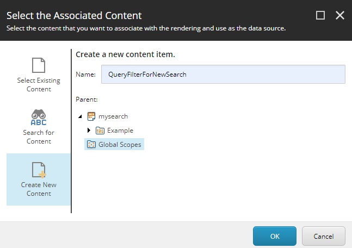352x248 pixels.
Task: Maximize the dialog window
Action: [x=320, y=15]
